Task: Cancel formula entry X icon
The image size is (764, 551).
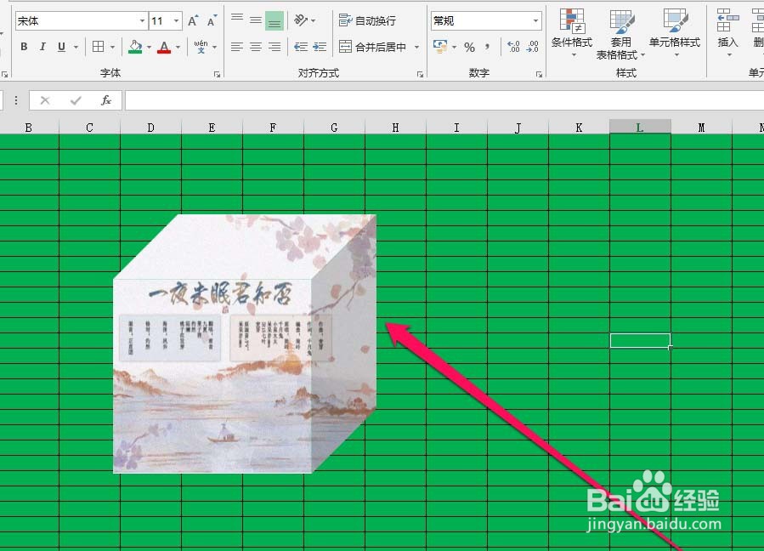Action: [x=45, y=100]
